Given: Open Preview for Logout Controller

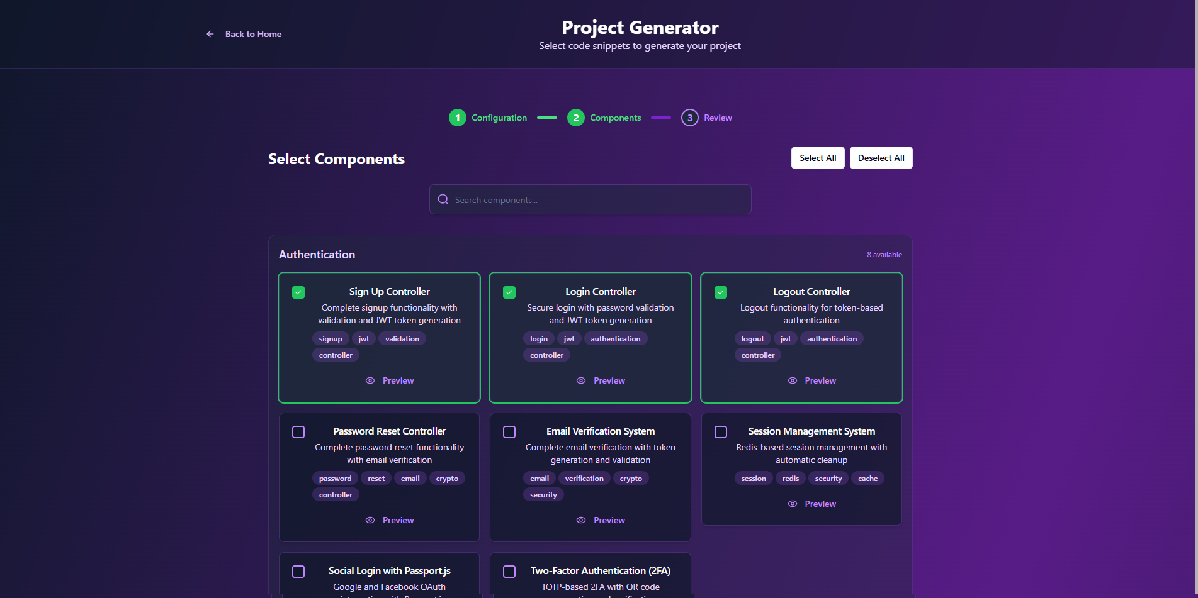Looking at the screenshot, I should [x=812, y=380].
